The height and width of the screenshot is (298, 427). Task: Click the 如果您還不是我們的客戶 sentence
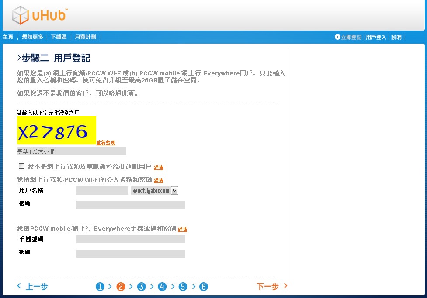click(x=77, y=93)
